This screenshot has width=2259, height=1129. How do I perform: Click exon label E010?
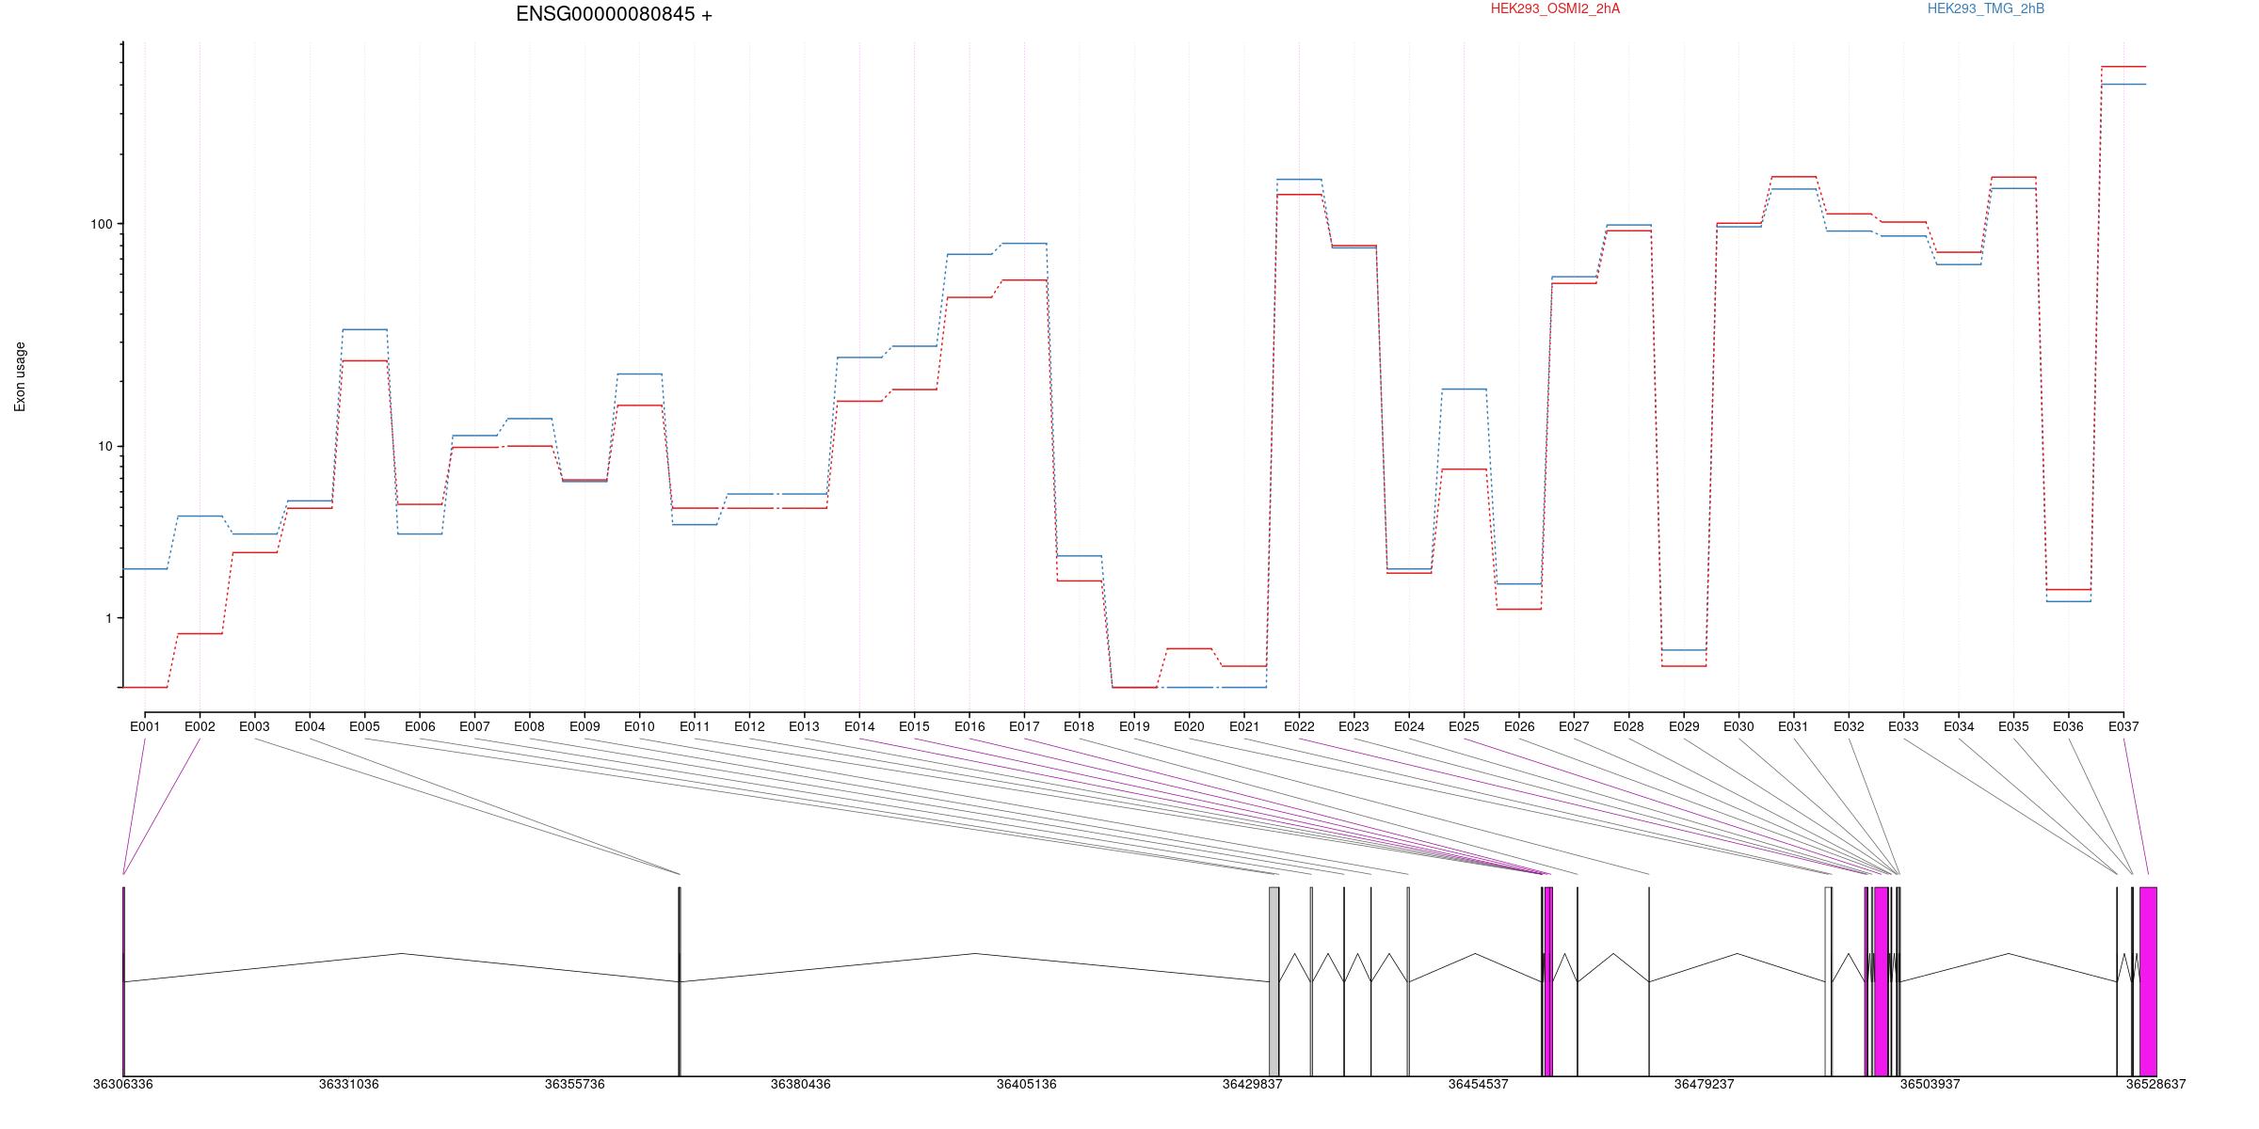(x=639, y=726)
